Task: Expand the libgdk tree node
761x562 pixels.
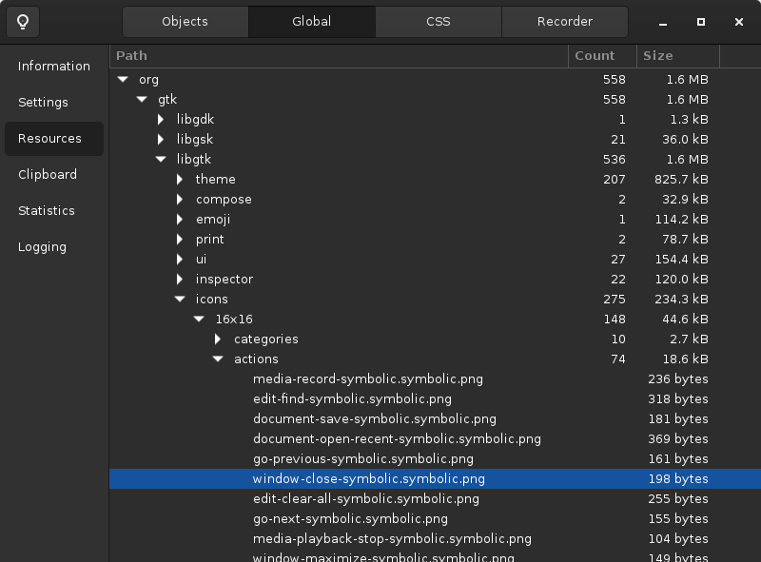Action: [x=160, y=119]
